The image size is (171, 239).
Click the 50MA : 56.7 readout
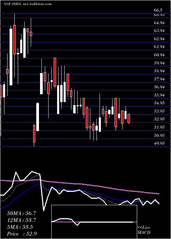[22, 213]
